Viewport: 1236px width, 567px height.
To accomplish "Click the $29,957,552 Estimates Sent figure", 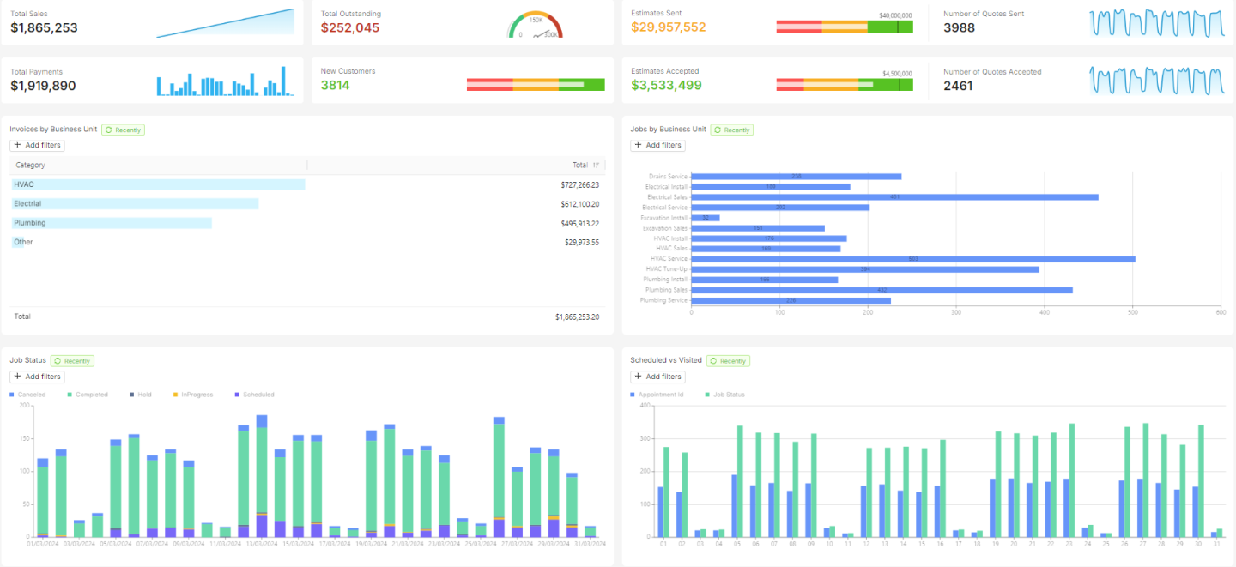I will 669,27.
